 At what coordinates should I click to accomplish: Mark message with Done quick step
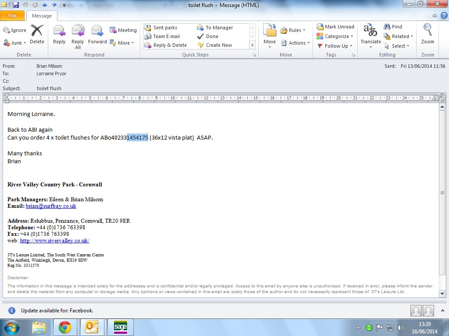click(208, 36)
